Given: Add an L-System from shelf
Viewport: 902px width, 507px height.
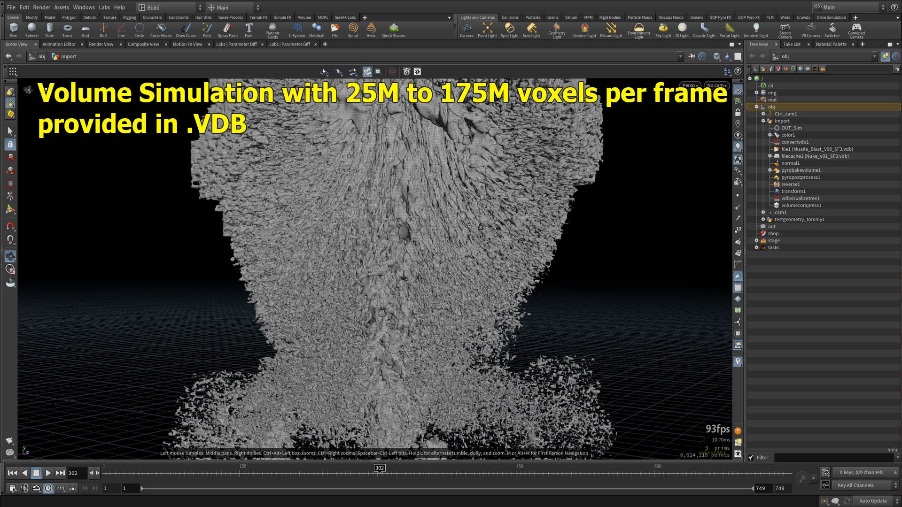Looking at the screenshot, I should coord(297,30).
